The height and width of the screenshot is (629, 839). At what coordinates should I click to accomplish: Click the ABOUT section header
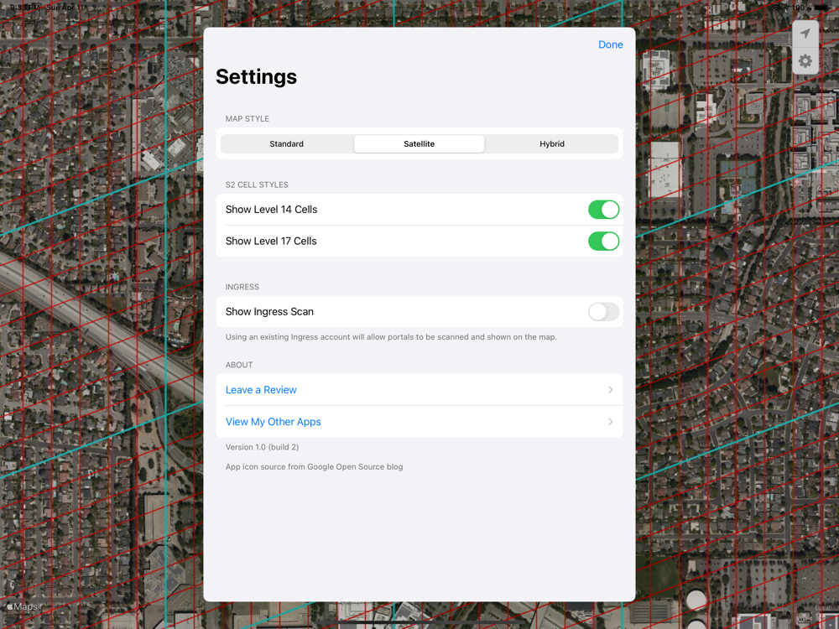[x=239, y=366]
